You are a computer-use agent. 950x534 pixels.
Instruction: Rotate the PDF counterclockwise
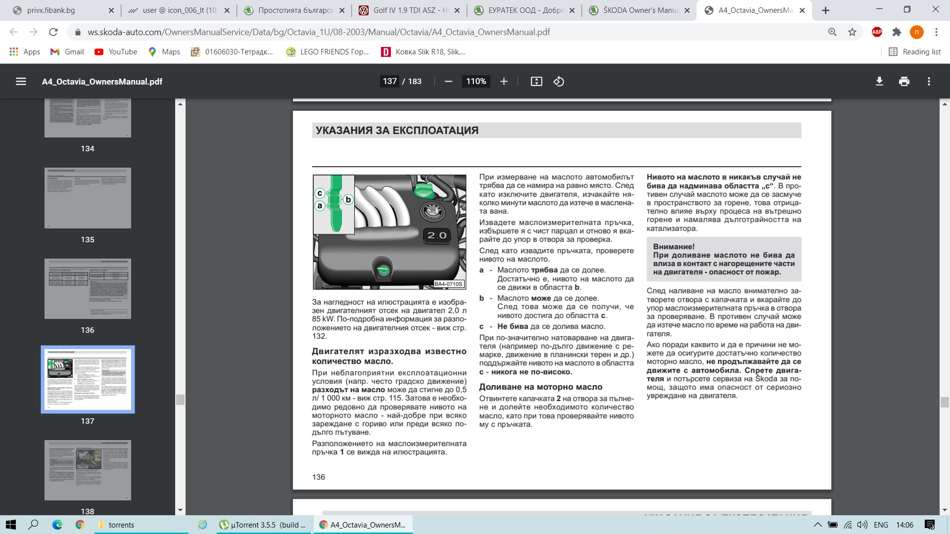tap(559, 82)
